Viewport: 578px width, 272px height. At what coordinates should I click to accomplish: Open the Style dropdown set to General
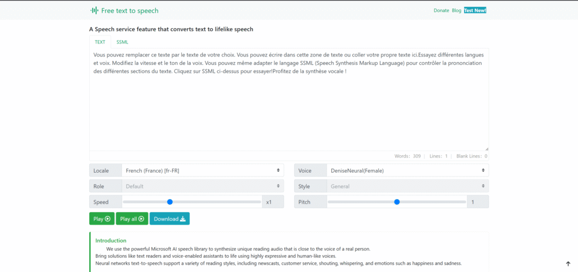pos(408,186)
